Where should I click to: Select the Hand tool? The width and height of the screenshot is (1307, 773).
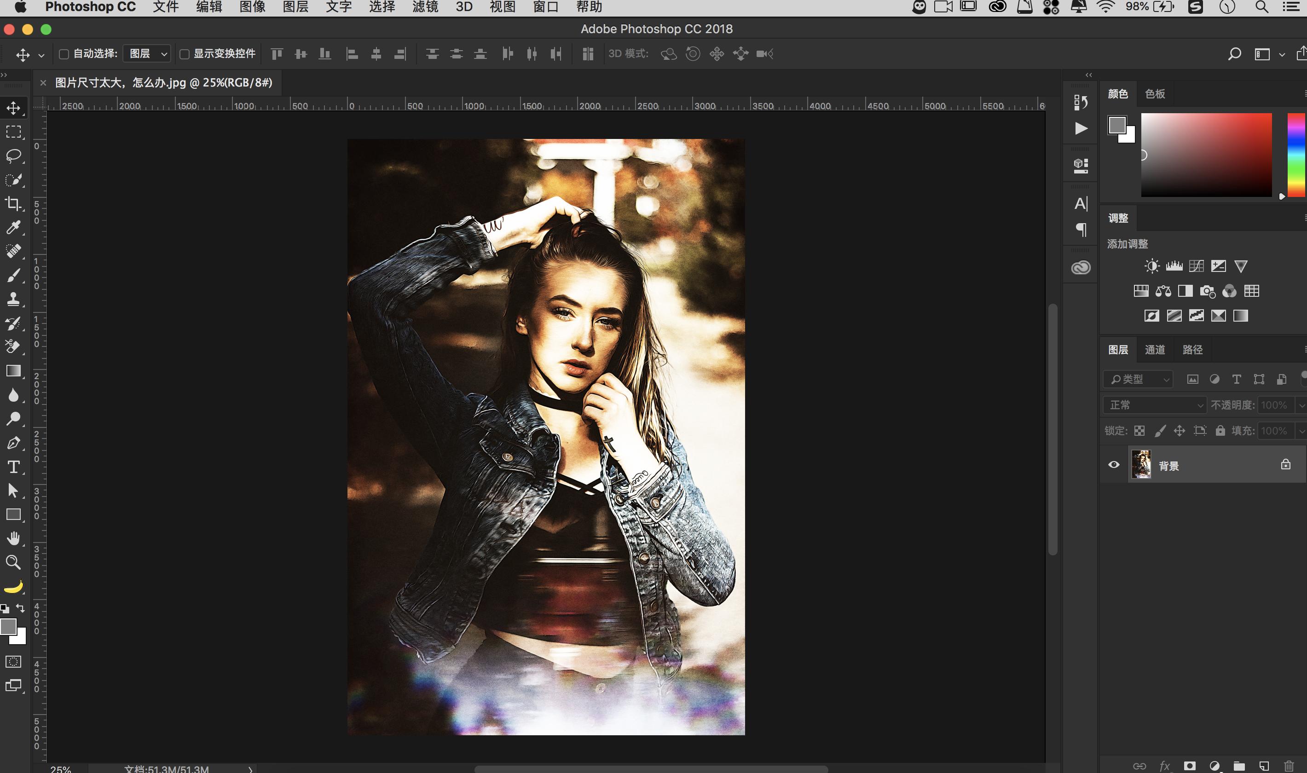tap(13, 538)
